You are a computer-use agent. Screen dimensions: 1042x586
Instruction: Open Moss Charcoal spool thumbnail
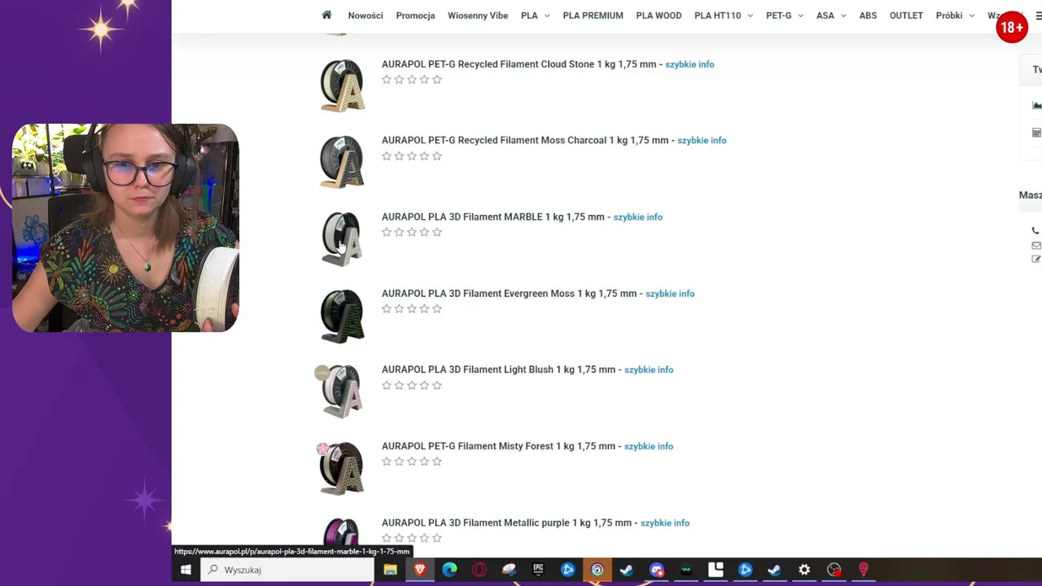342,161
